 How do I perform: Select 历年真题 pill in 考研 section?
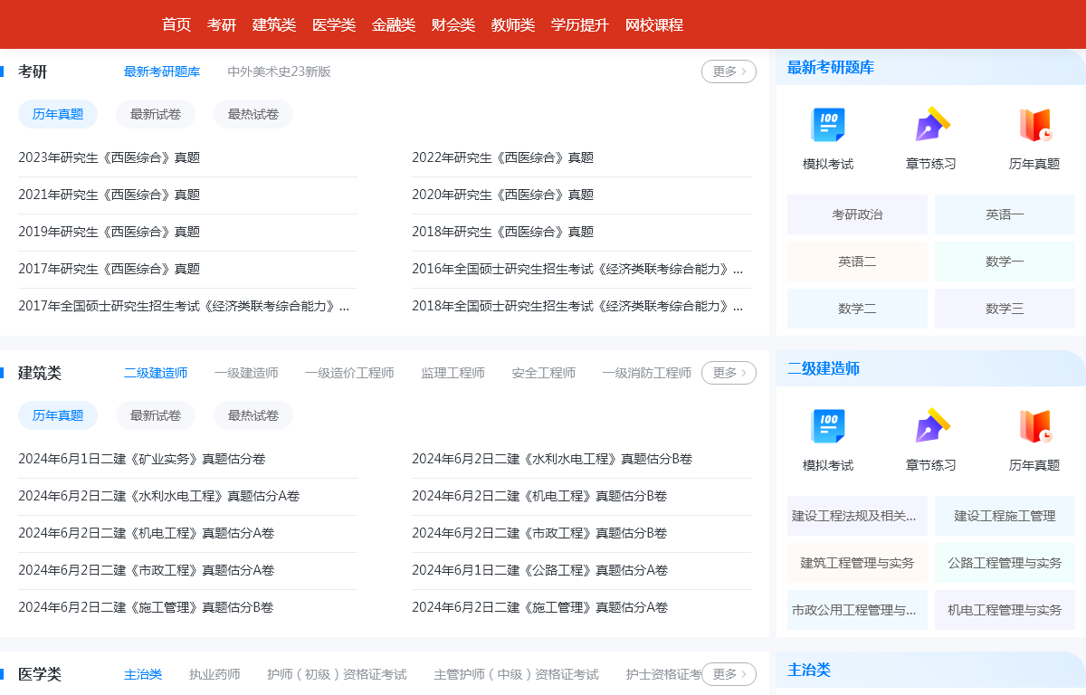click(58, 114)
